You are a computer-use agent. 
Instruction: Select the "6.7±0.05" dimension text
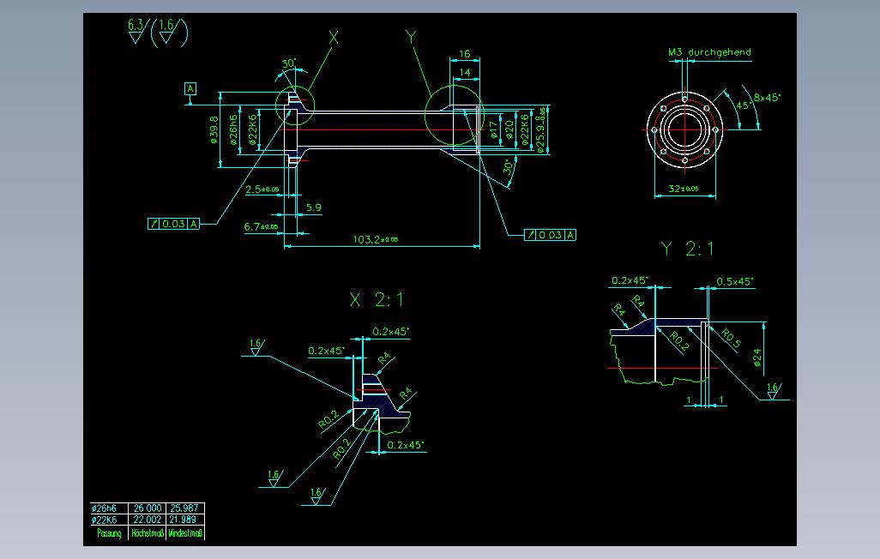coord(261,226)
